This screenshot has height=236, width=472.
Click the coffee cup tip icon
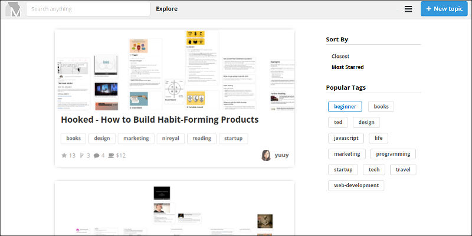[x=111, y=156]
